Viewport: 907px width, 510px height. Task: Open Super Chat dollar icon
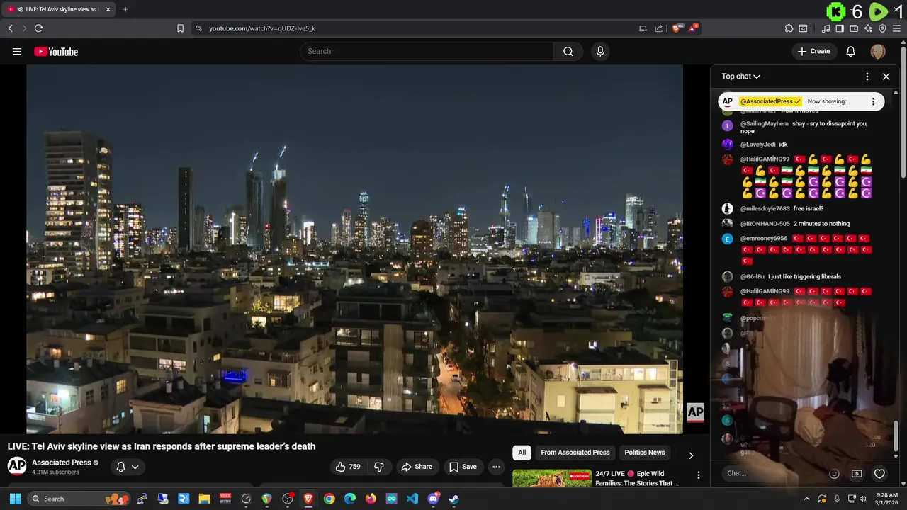(x=857, y=473)
